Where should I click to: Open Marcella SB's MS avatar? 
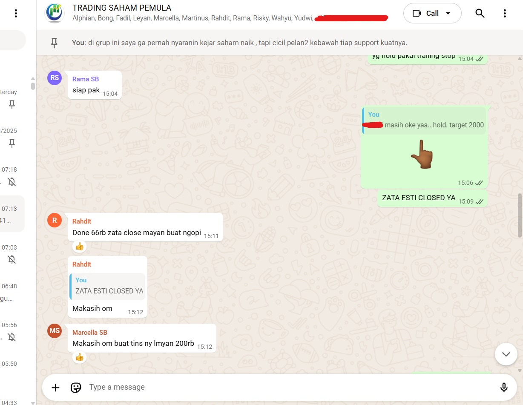55,331
